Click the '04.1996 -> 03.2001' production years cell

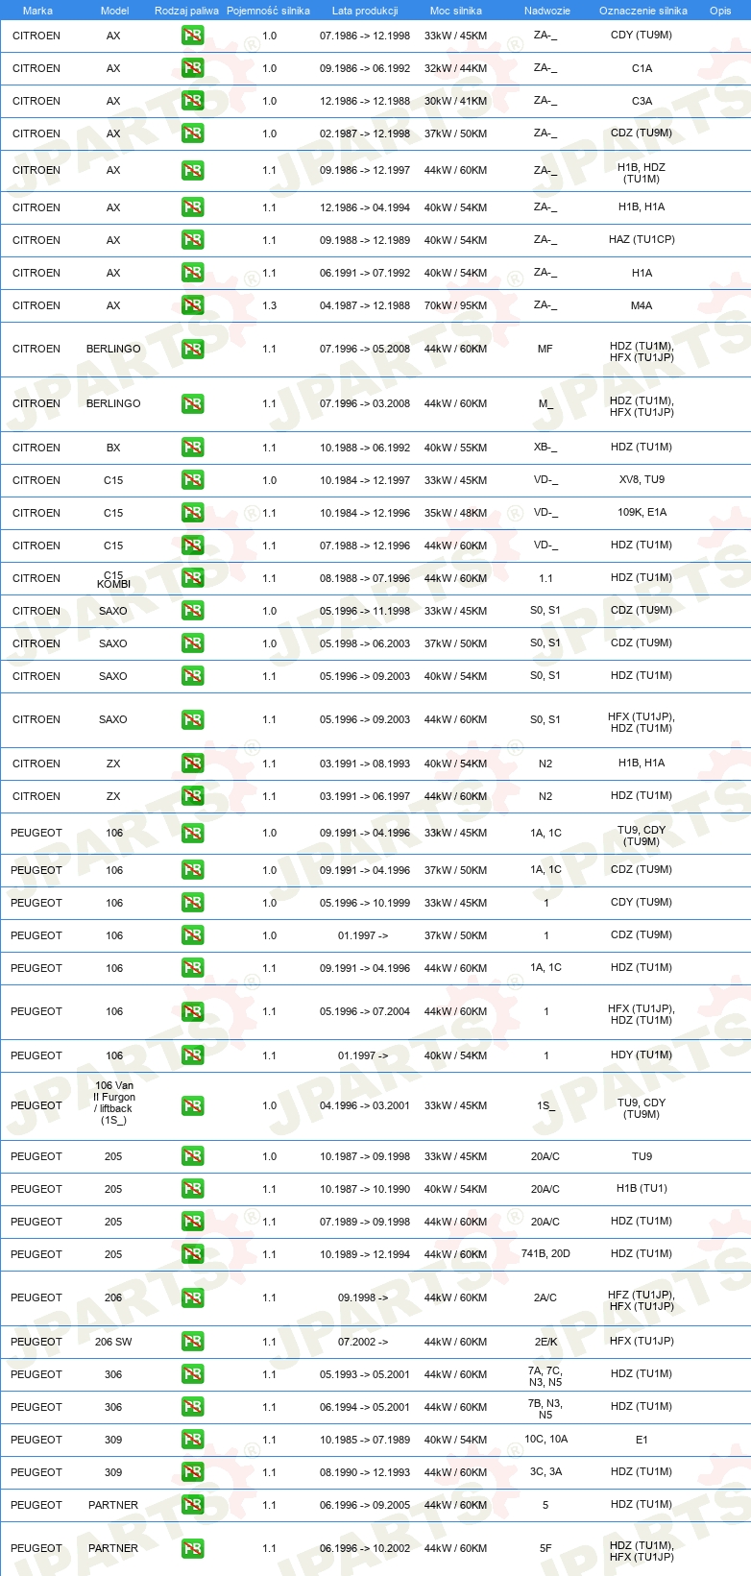coord(365,1106)
